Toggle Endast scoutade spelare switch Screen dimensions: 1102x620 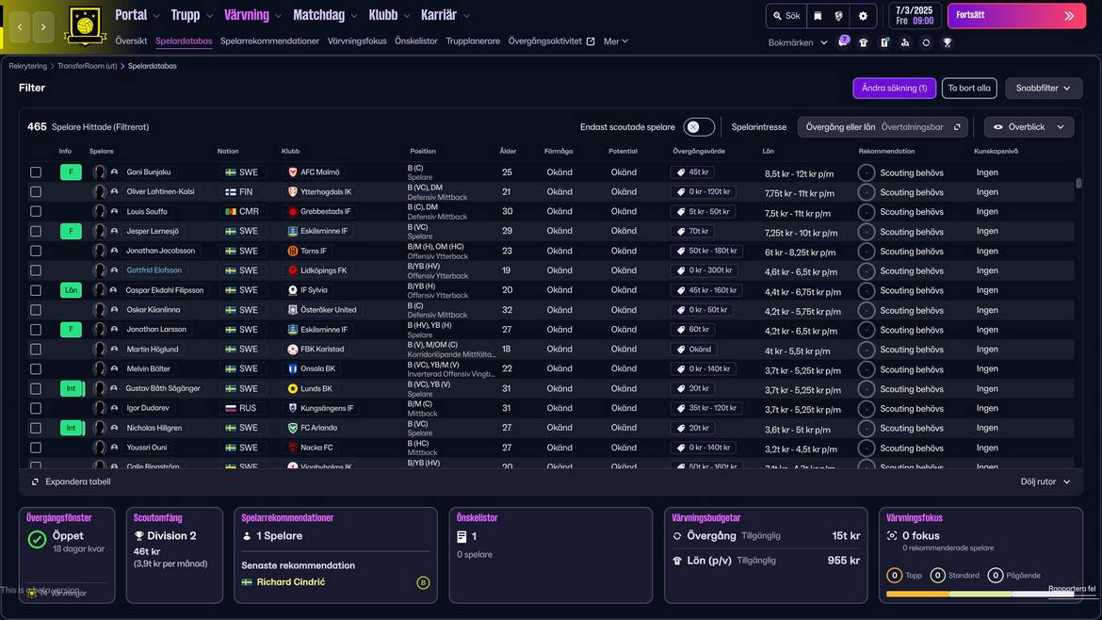698,127
